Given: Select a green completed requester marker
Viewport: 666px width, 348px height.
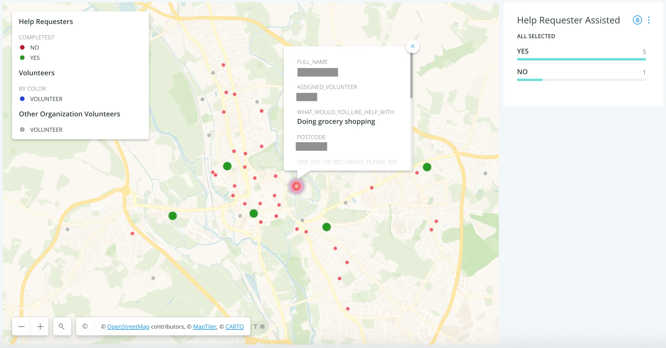Looking at the screenshot, I should click(227, 166).
